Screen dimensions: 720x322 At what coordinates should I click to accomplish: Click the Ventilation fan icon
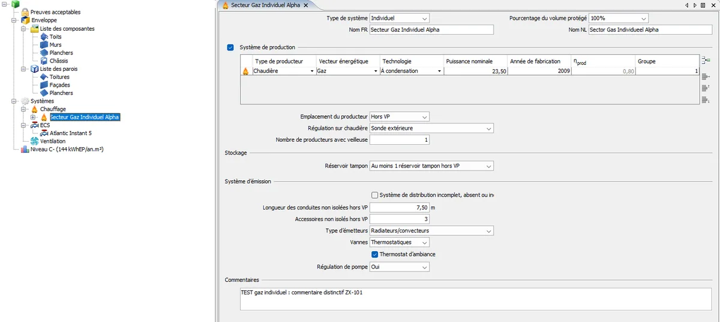34,141
